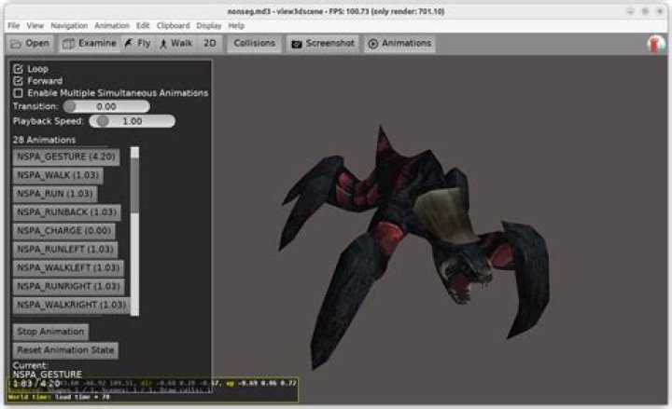Take a Screenshot using the camera icon
Image resolution: width=672 pixels, height=409 pixels.
(x=297, y=44)
